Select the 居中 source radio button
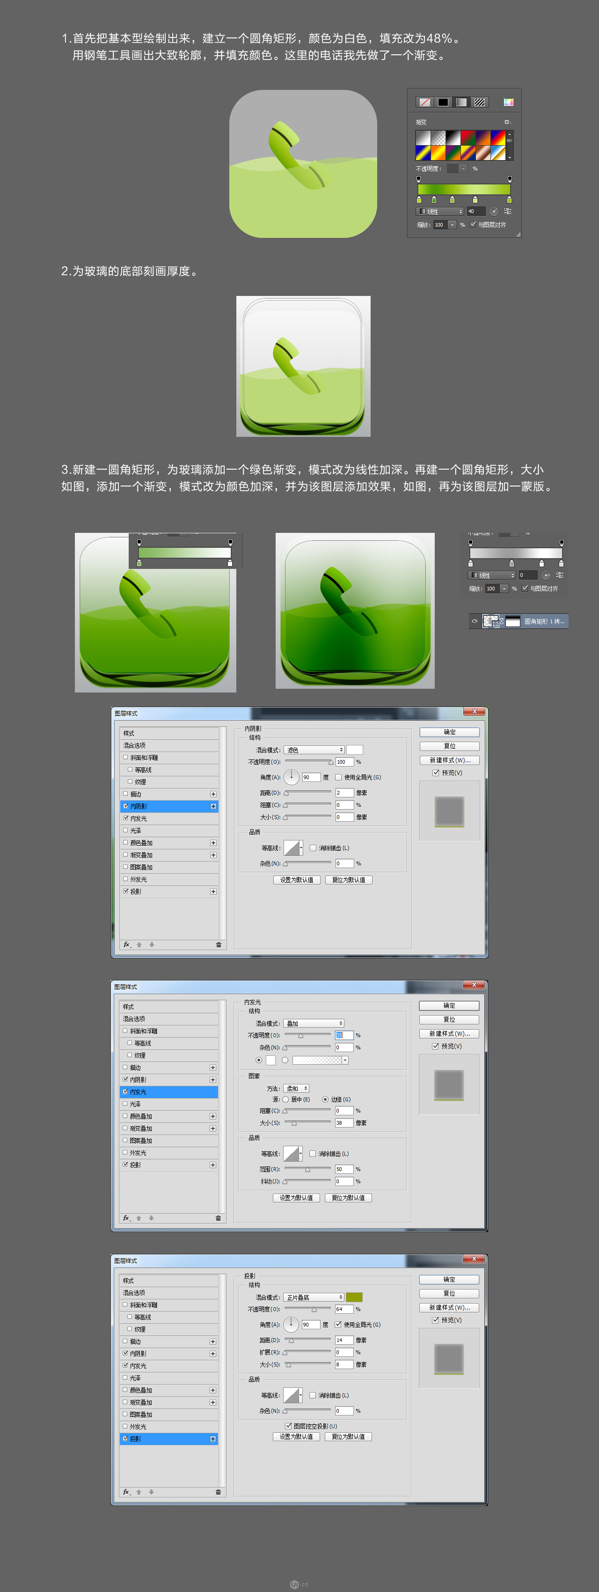599x1592 pixels. (285, 1099)
